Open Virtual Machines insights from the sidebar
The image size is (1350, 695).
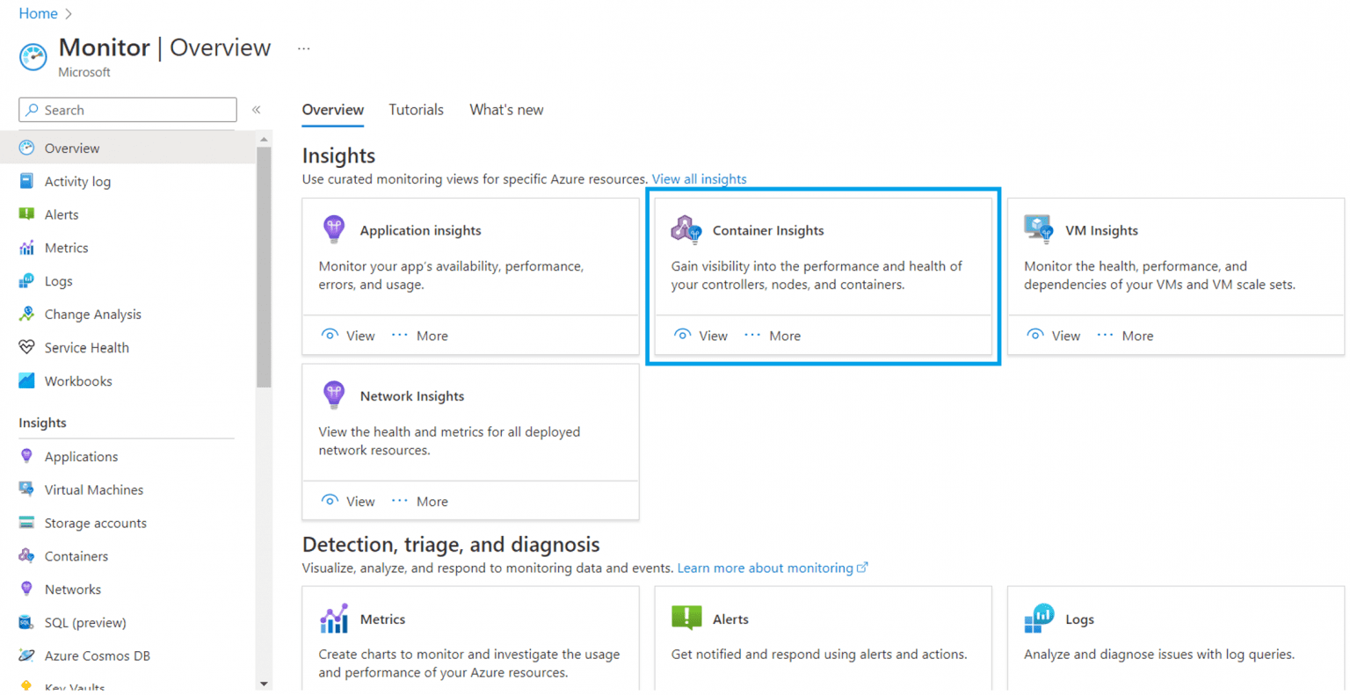tap(93, 489)
